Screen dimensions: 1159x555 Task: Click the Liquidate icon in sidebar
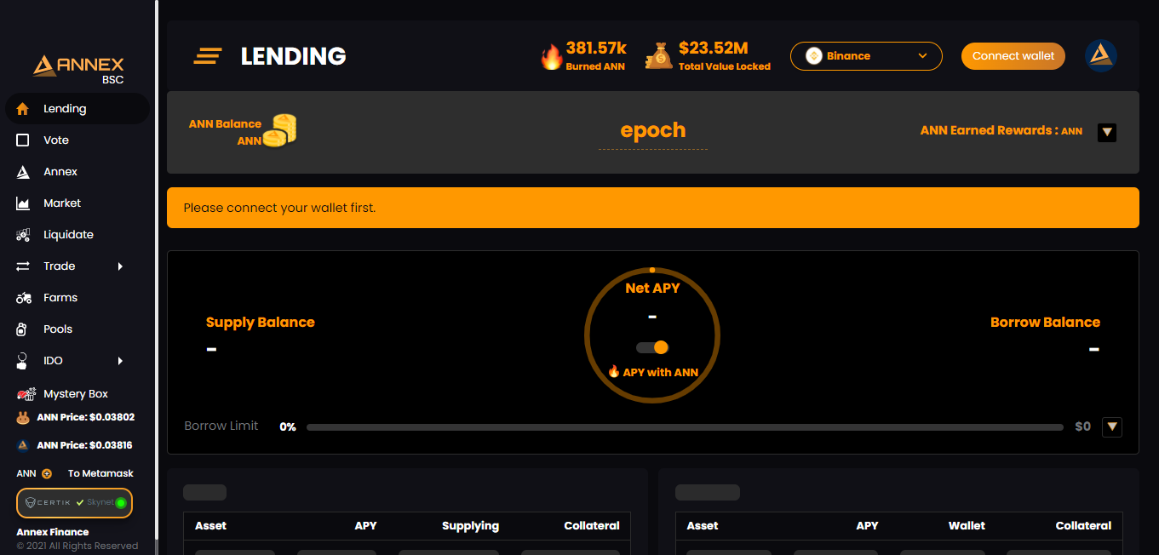24,235
